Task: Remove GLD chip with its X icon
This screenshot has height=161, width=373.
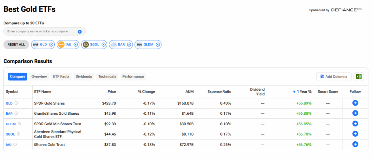Action: (51, 44)
